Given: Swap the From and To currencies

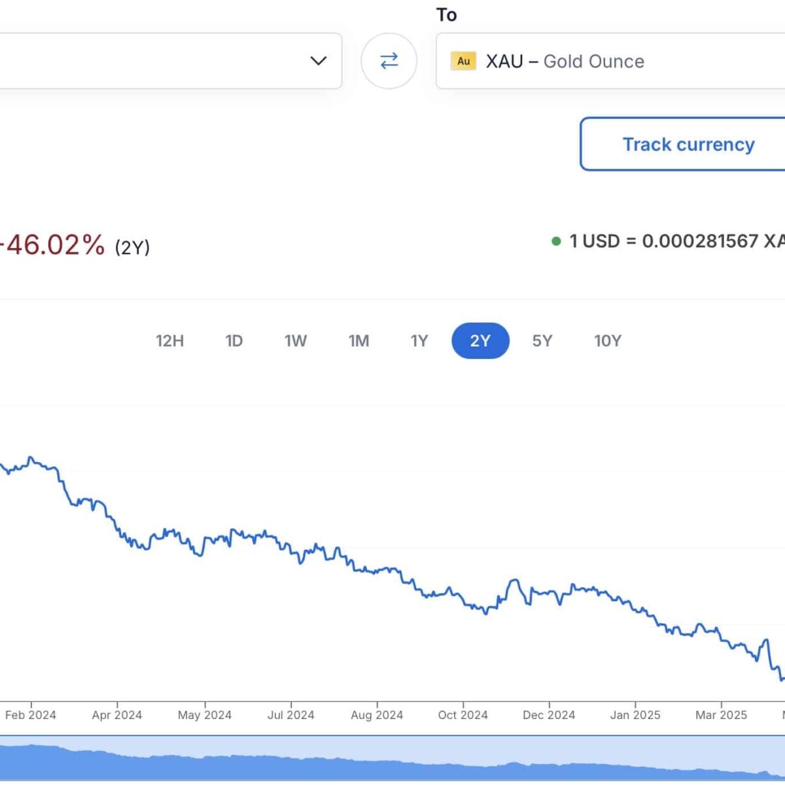Looking at the screenshot, I should (389, 61).
